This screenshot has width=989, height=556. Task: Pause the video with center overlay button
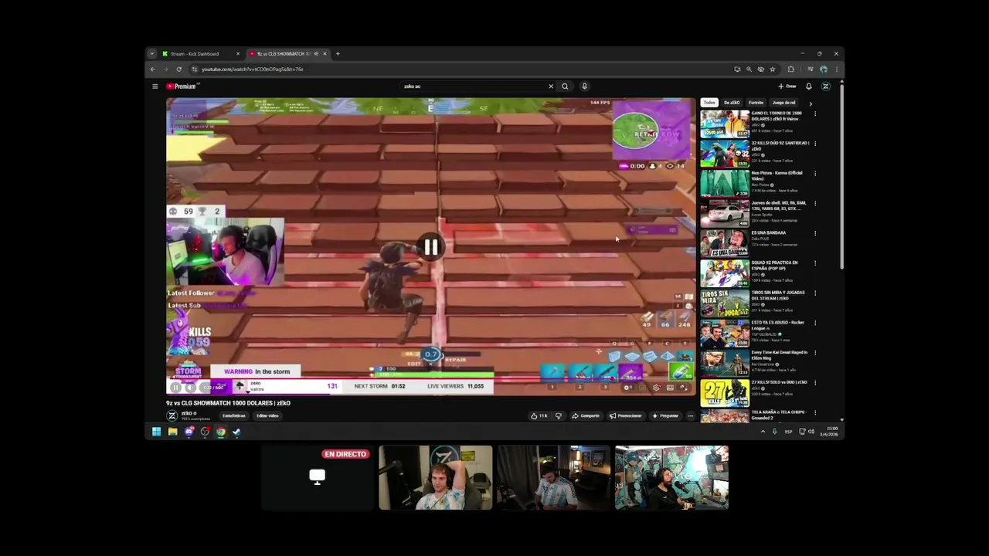coord(431,247)
